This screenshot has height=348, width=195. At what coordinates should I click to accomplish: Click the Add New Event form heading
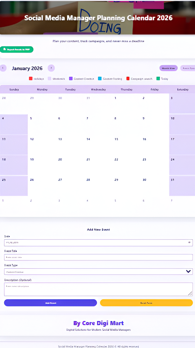point(99,230)
